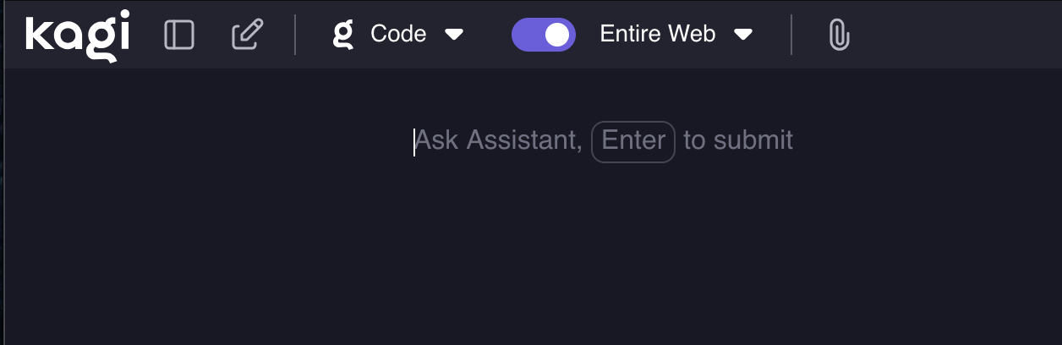Click the down caret beside Entire Web
This screenshot has height=345, width=1062.
coord(743,35)
